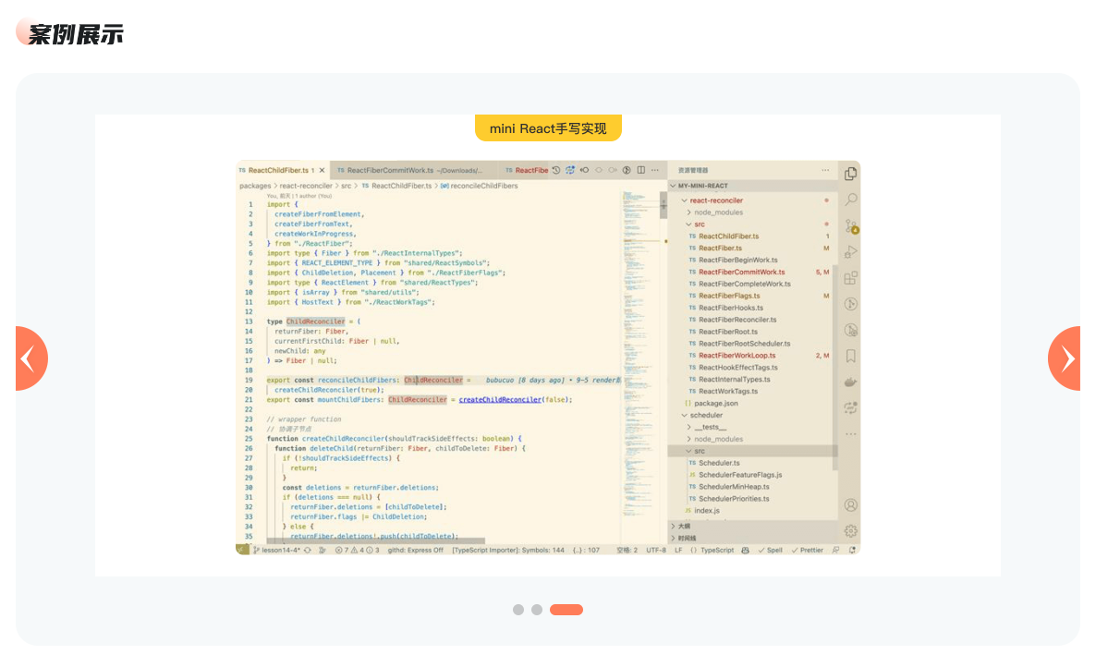
Task: Select the active orange carousel indicator
Action: [566, 610]
